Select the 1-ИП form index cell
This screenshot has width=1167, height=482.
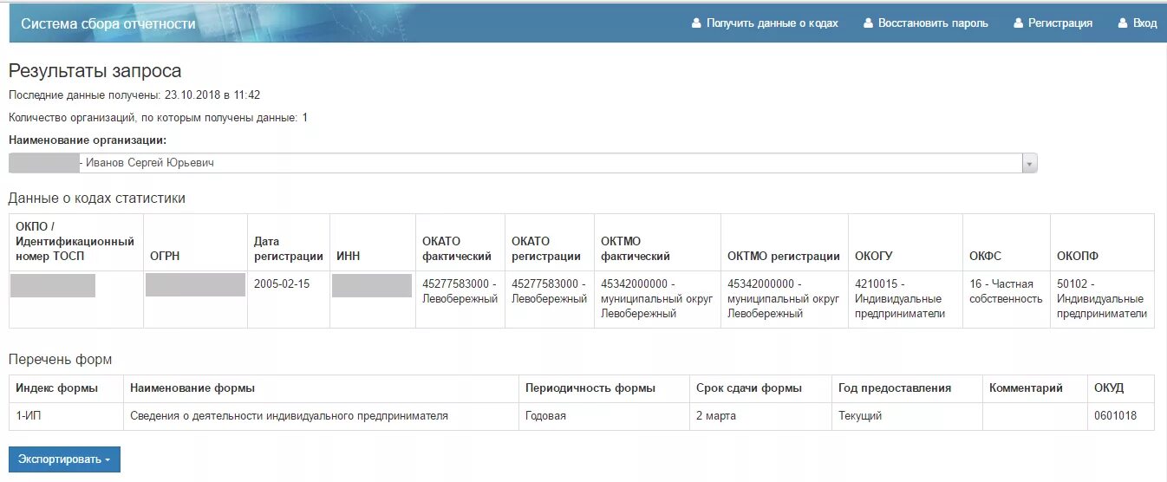66,416
